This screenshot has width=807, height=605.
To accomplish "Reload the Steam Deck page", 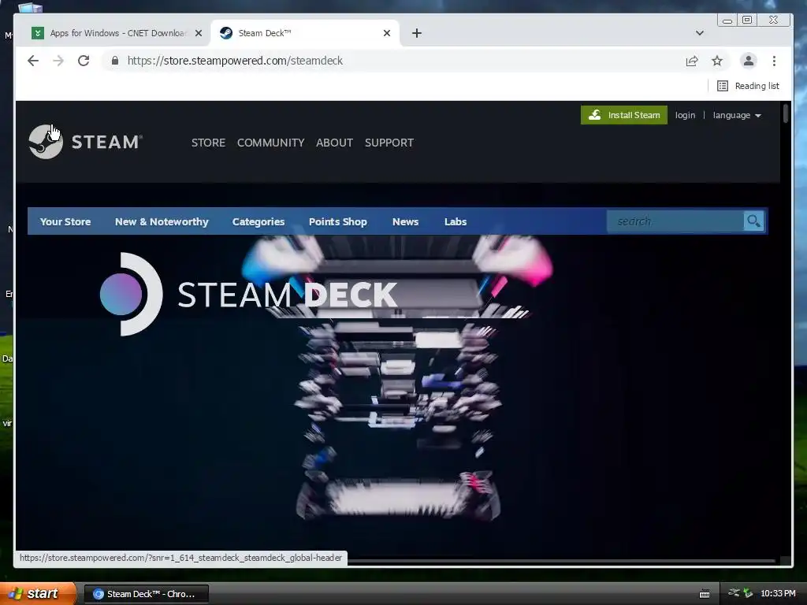I will [84, 61].
